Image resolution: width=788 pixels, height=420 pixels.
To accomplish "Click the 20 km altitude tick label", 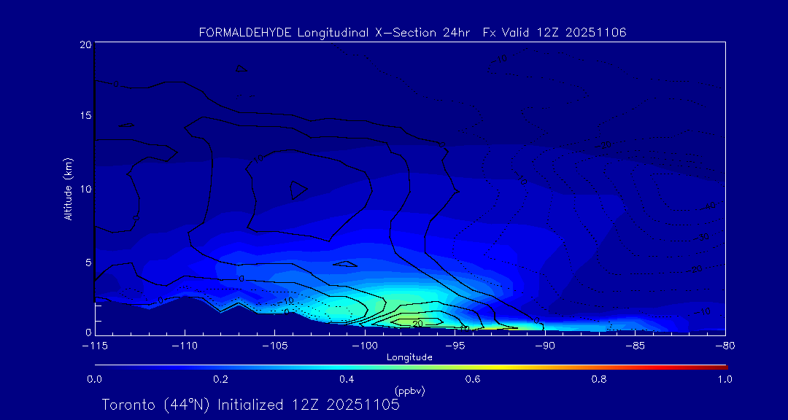I will (x=85, y=44).
